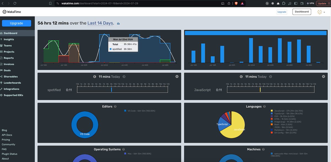Click the WakaTime logo
Screen dimensions: 331x162
(12, 12)
